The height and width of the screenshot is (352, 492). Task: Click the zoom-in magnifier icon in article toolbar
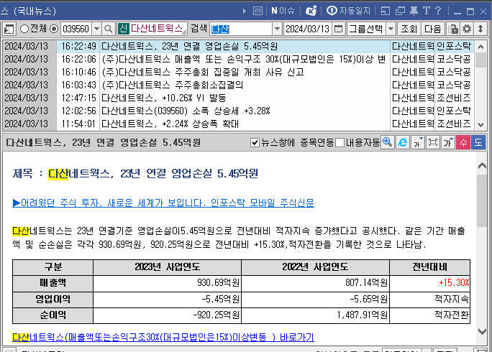pos(388,143)
